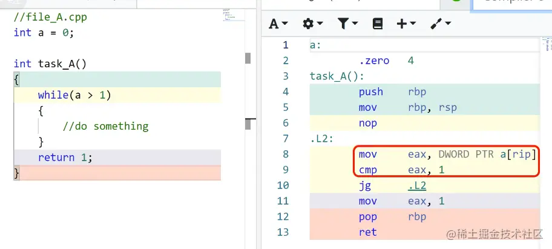
Task: Click the 'nop' instruction
Action: pyautogui.click(x=368, y=123)
